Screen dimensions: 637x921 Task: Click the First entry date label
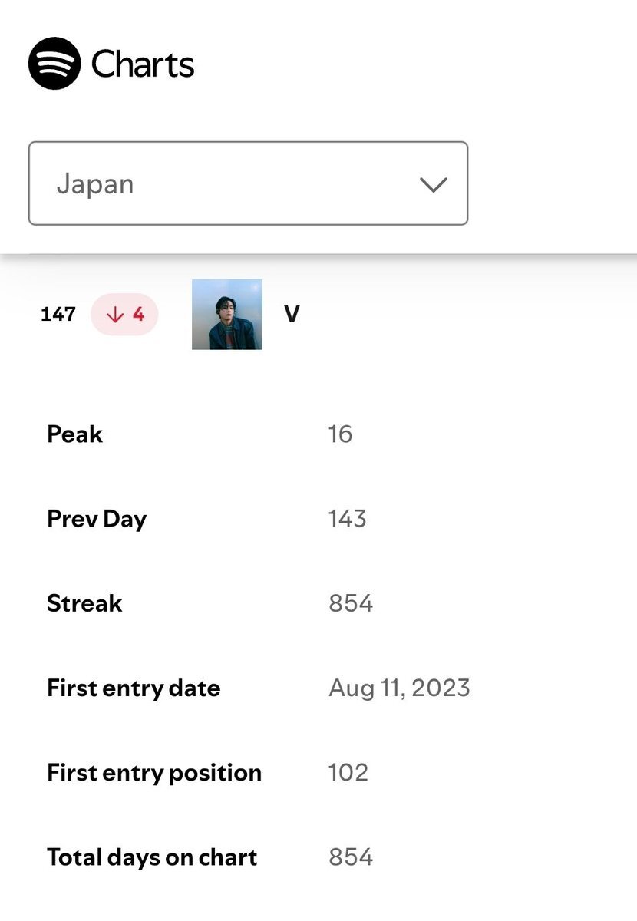[x=134, y=688]
